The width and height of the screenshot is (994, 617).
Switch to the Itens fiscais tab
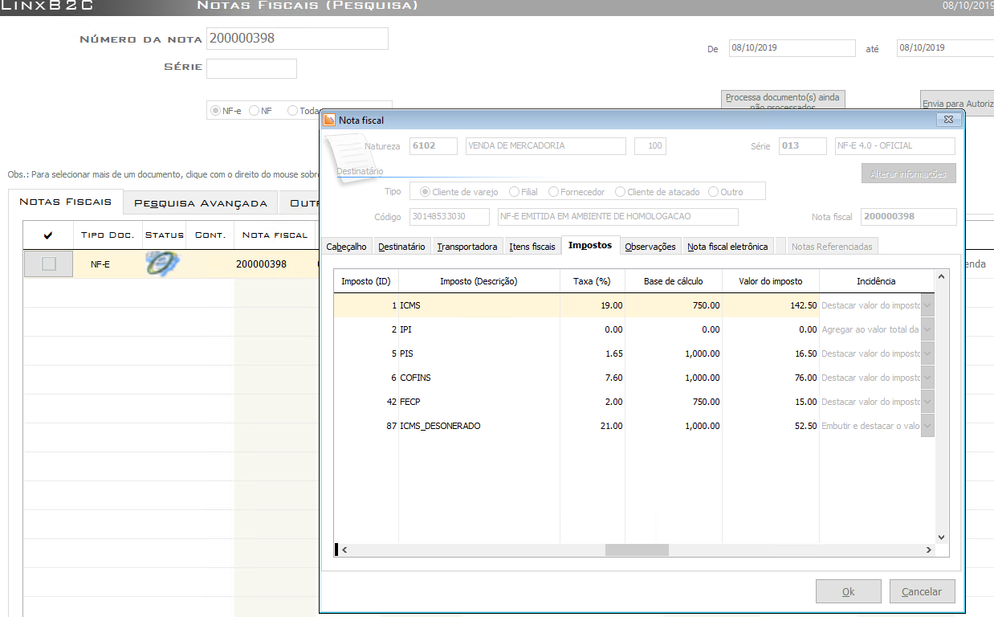click(x=532, y=247)
